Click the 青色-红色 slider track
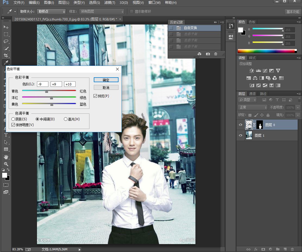This screenshot has height=252, width=302. point(49,90)
